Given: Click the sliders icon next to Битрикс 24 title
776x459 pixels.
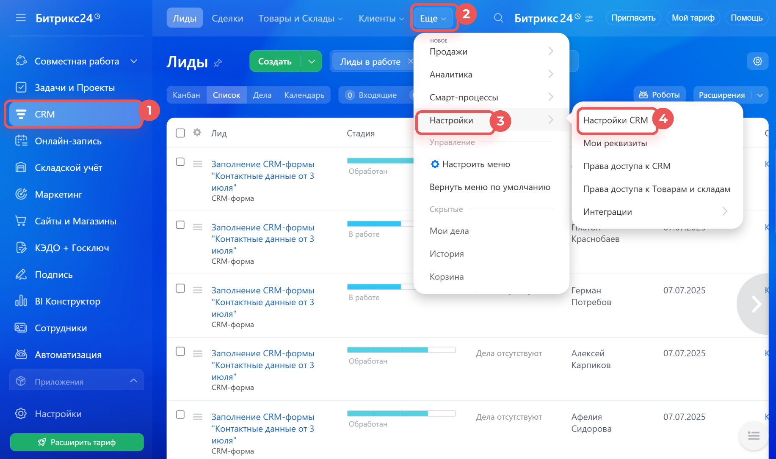Looking at the screenshot, I should pyautogui.click(x=589, y=19).
